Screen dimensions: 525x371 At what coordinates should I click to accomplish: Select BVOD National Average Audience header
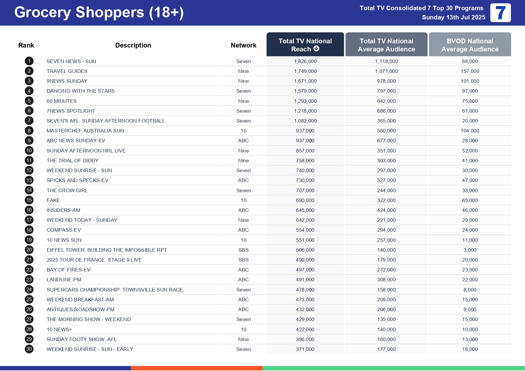(470, 45)
